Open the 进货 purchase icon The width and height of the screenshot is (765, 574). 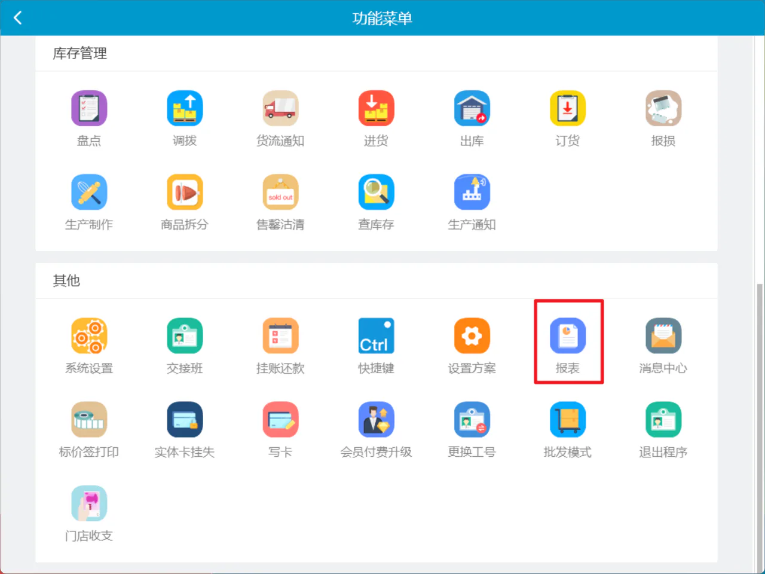[x=376, y=108]
